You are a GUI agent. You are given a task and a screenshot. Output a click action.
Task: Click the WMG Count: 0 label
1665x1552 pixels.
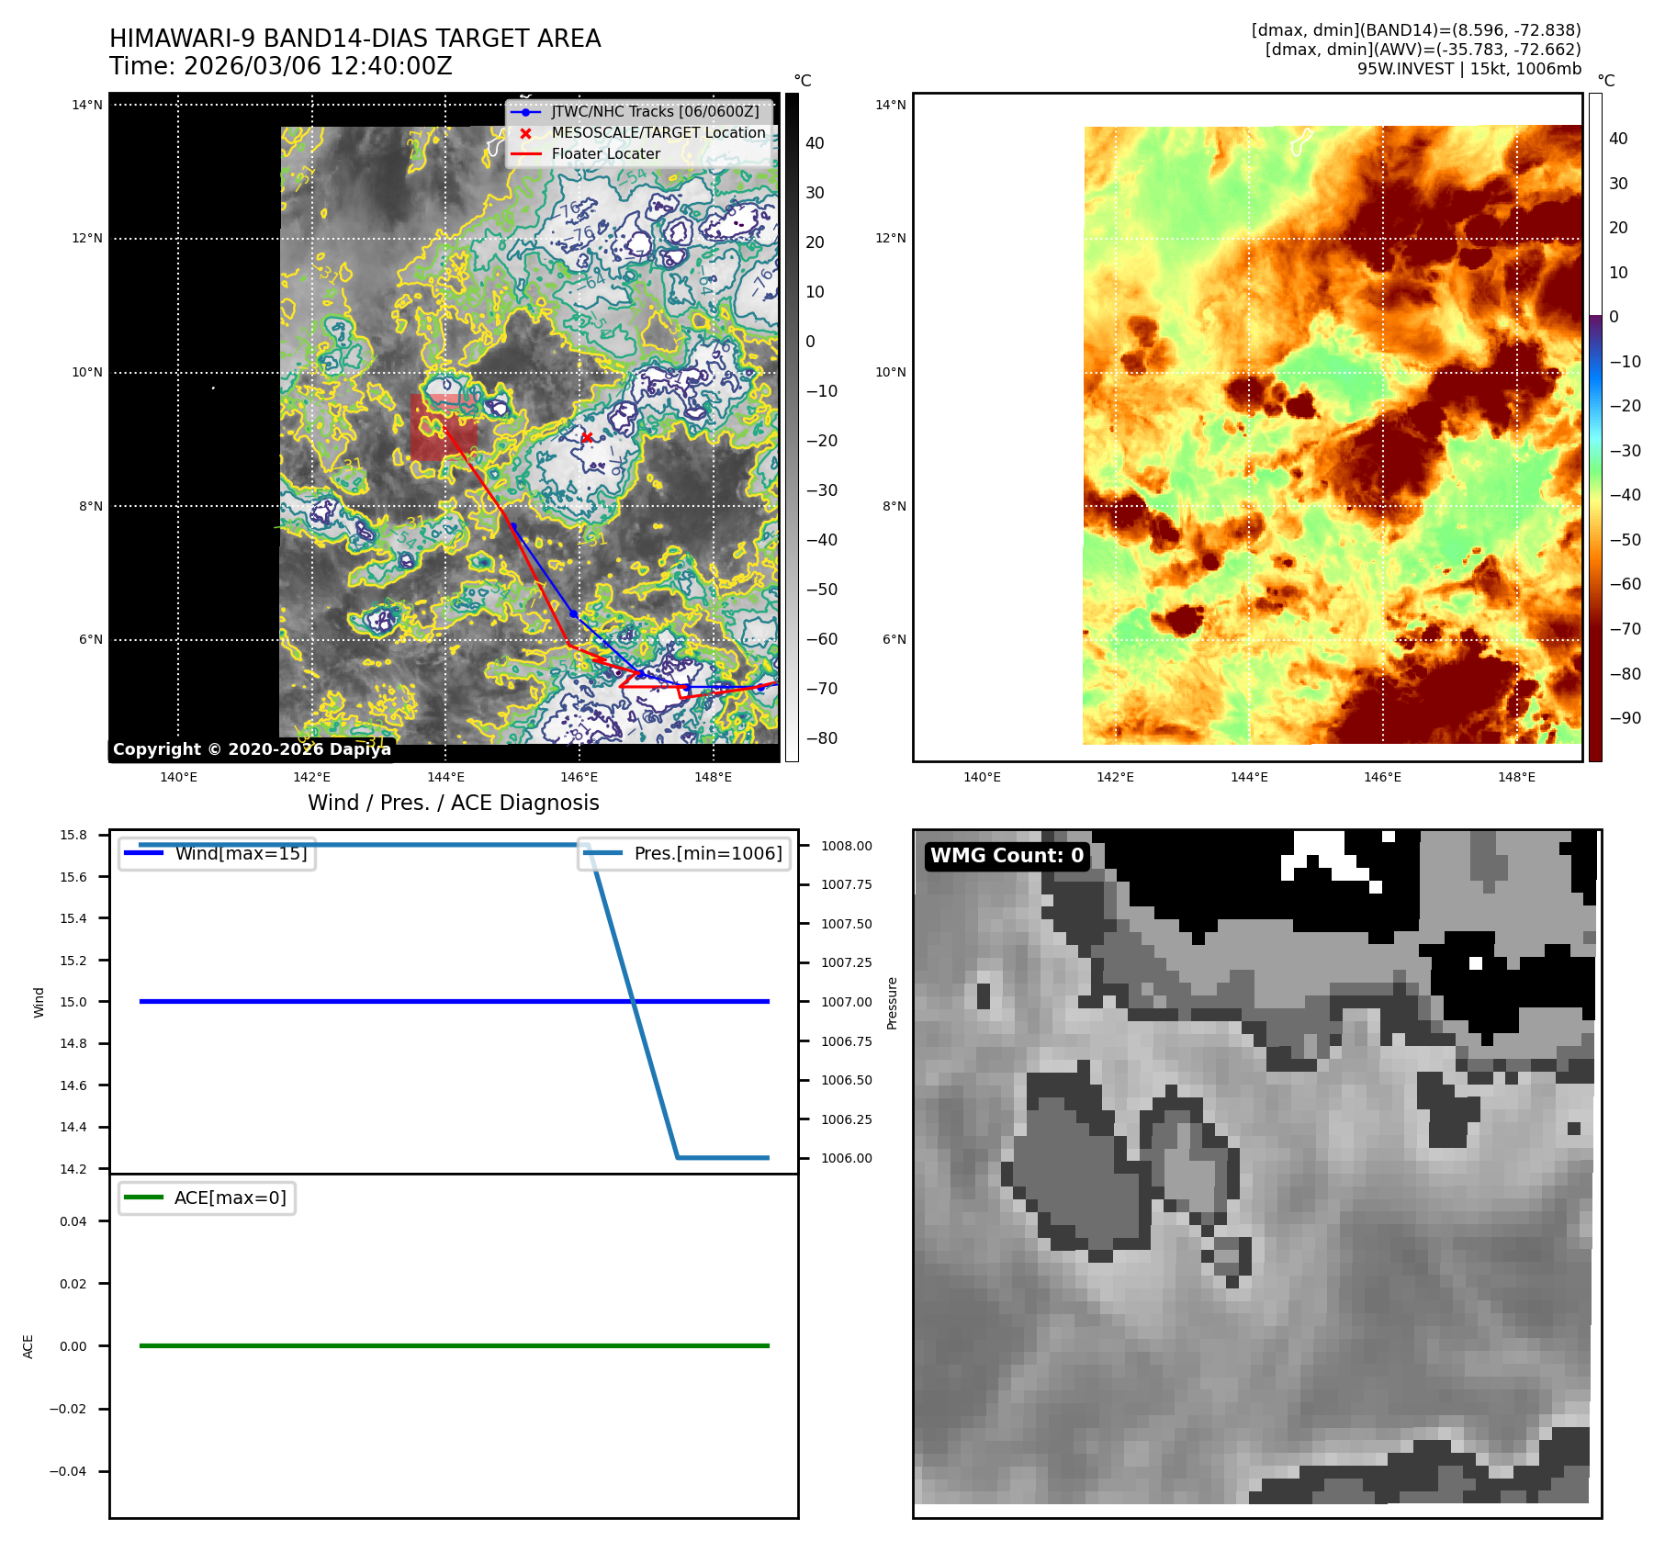pyautogui.click(x=1007, y=856)
